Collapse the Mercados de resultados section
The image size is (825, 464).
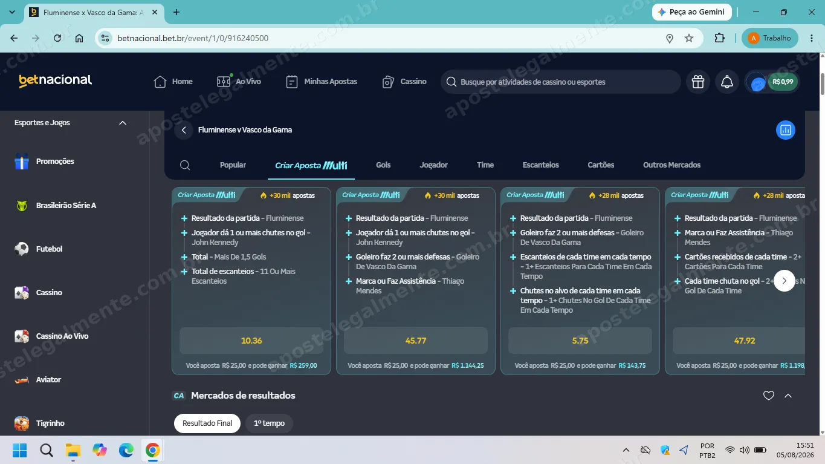788,396
